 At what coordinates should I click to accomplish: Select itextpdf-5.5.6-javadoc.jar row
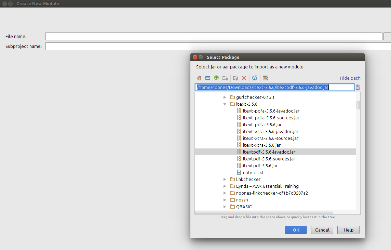pos(275,152)
